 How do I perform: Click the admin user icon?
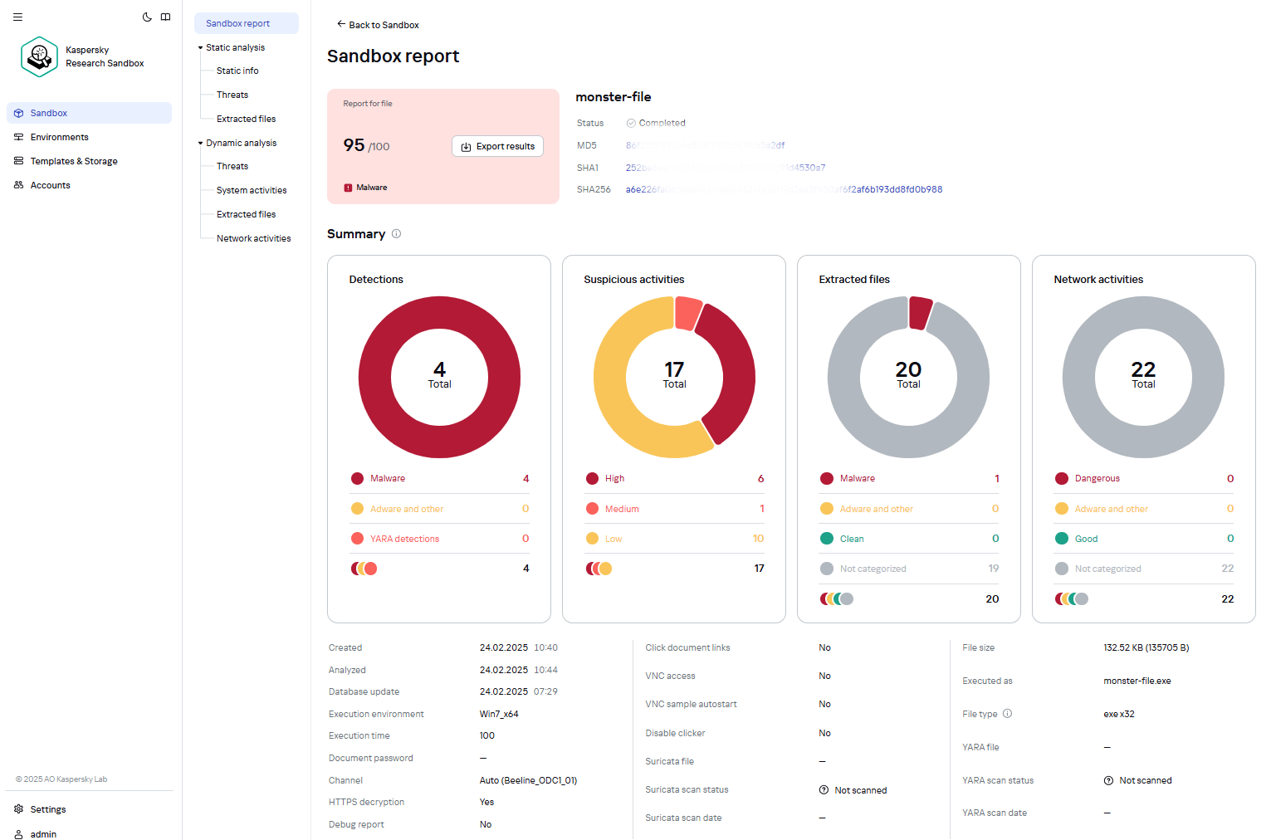(18, 834)
